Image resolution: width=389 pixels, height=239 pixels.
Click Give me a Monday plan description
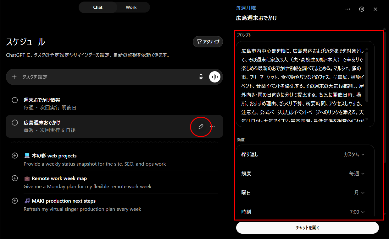click(x=87, y=186)
